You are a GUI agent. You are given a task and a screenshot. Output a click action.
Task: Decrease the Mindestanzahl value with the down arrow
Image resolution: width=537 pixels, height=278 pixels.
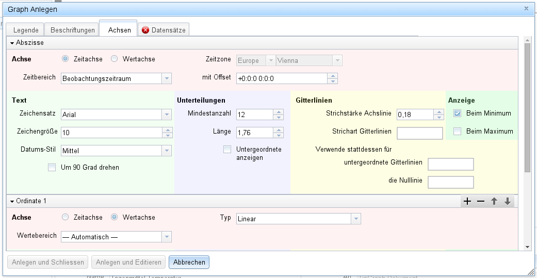click(279, 117)
